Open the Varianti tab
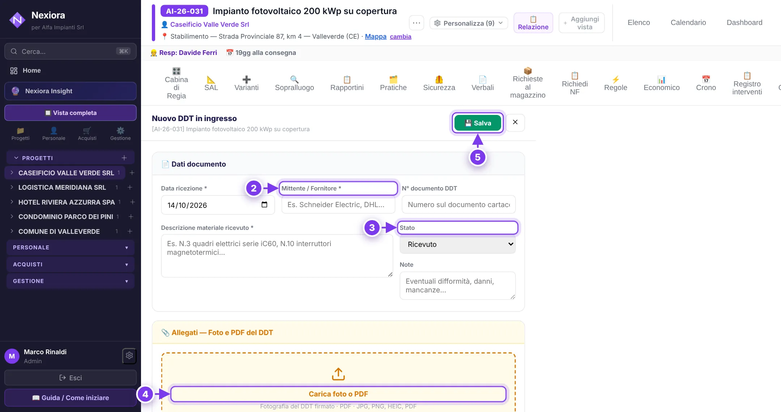This screenshot has width=781, height=412. pyautogui.click(x=247, y=83)
